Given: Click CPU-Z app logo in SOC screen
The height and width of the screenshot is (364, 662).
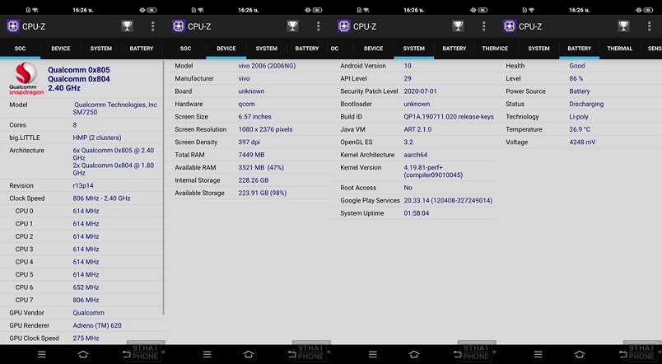Looking at the screenshot, I should 12,26.
